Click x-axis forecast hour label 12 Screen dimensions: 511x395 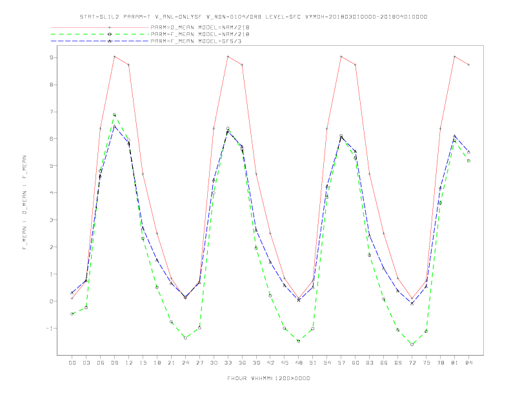click(129, 363)
